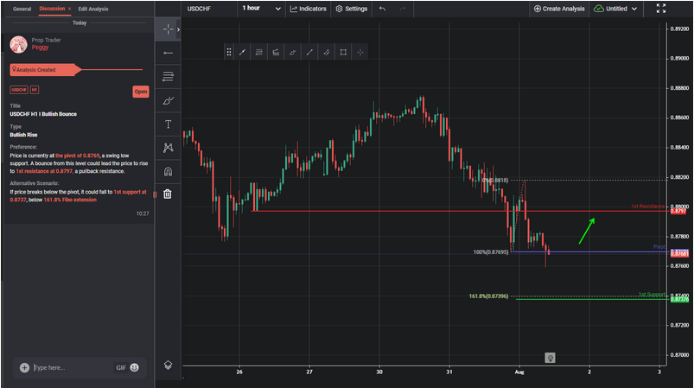Pick the plain line tool in floating toolbar
This screenshot has height=388, width=694.
tap(309, 52)
